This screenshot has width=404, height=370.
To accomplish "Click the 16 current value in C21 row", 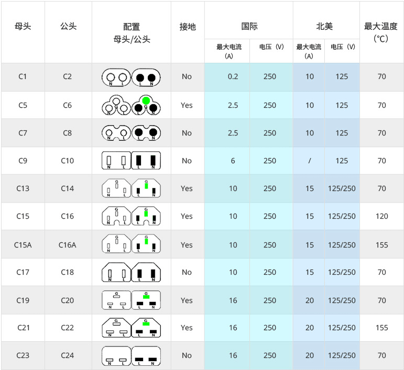I will [x=233, y=328].
